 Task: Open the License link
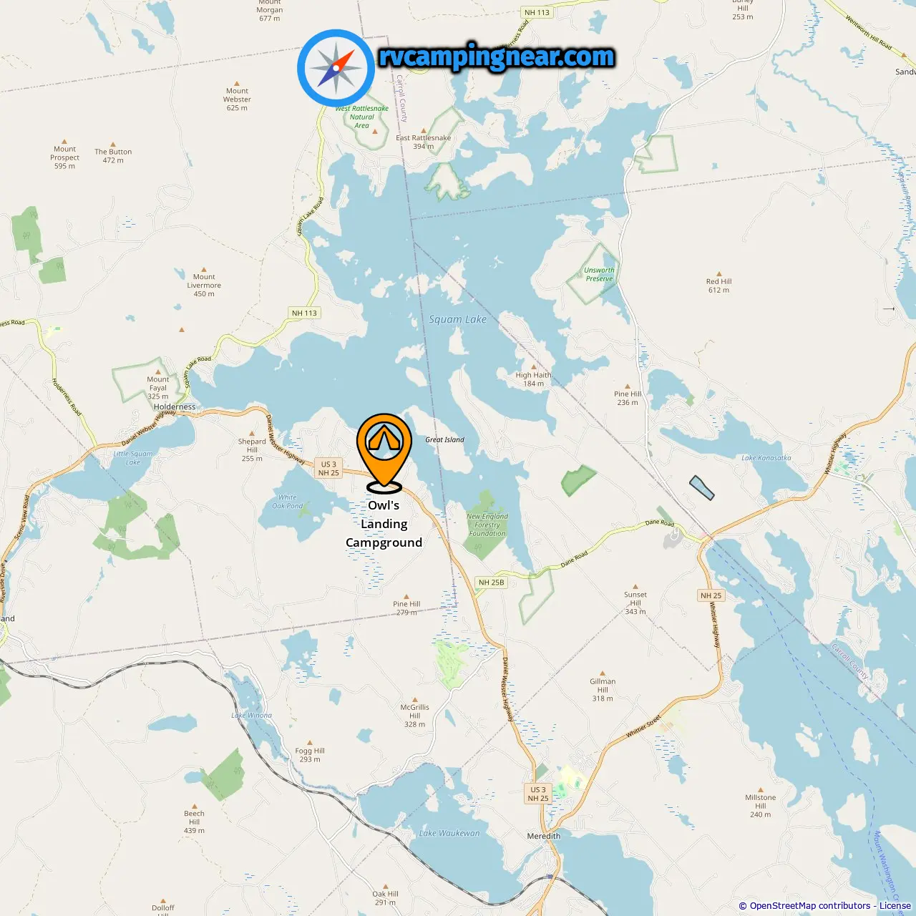(x=895, y=906)
